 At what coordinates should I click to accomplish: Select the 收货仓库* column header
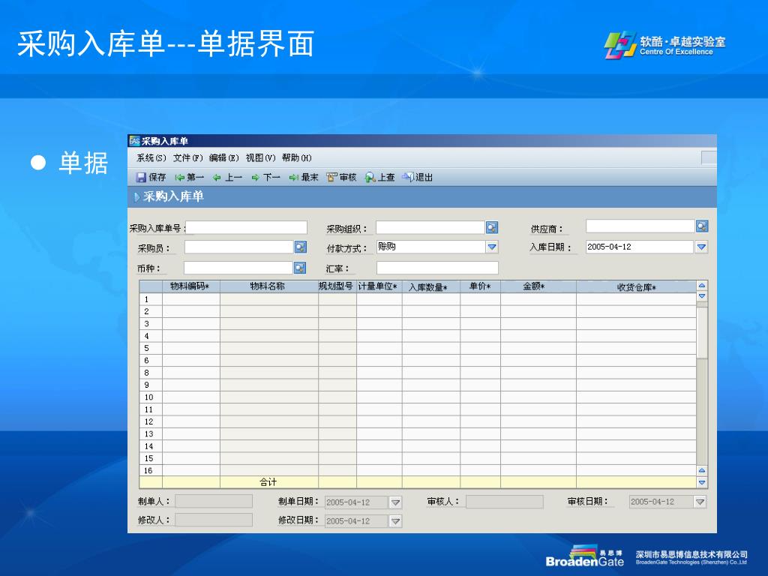pos(636,286)
